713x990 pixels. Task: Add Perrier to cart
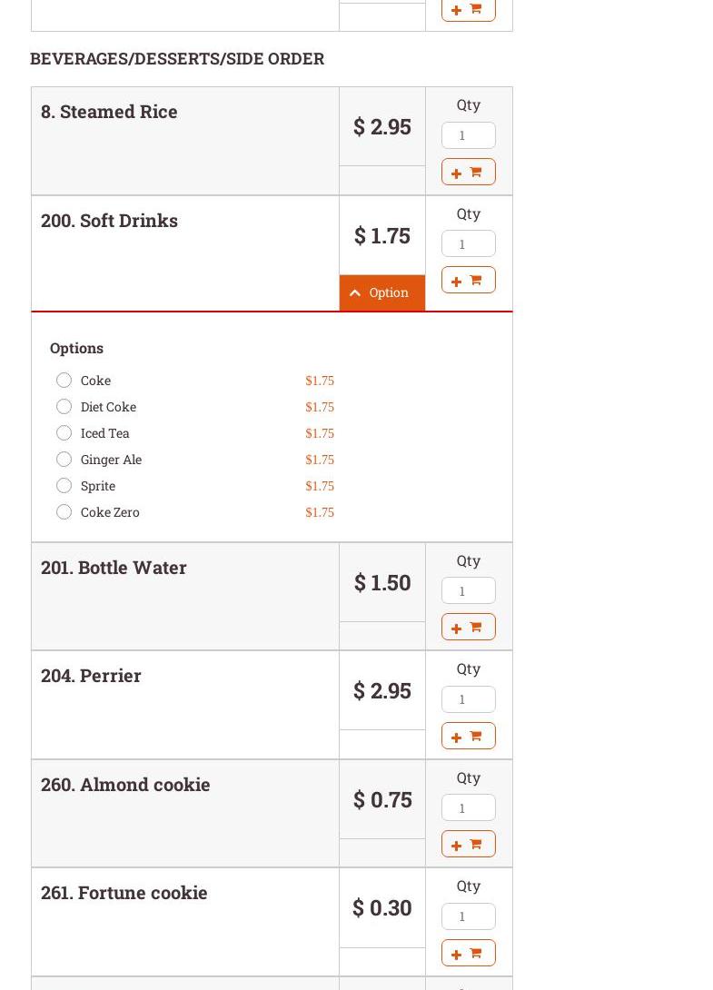468,736
